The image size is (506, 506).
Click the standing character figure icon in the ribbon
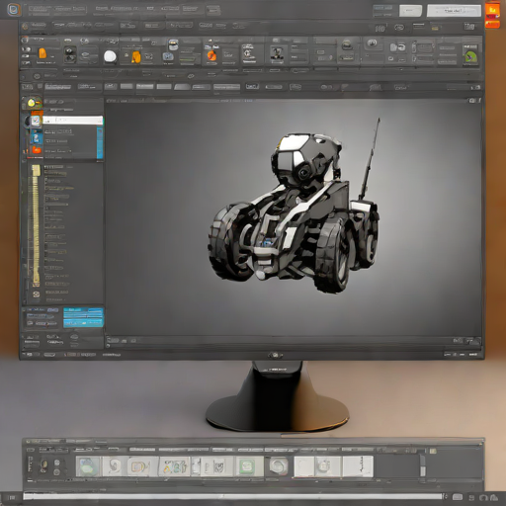click(x=277, y=53)
